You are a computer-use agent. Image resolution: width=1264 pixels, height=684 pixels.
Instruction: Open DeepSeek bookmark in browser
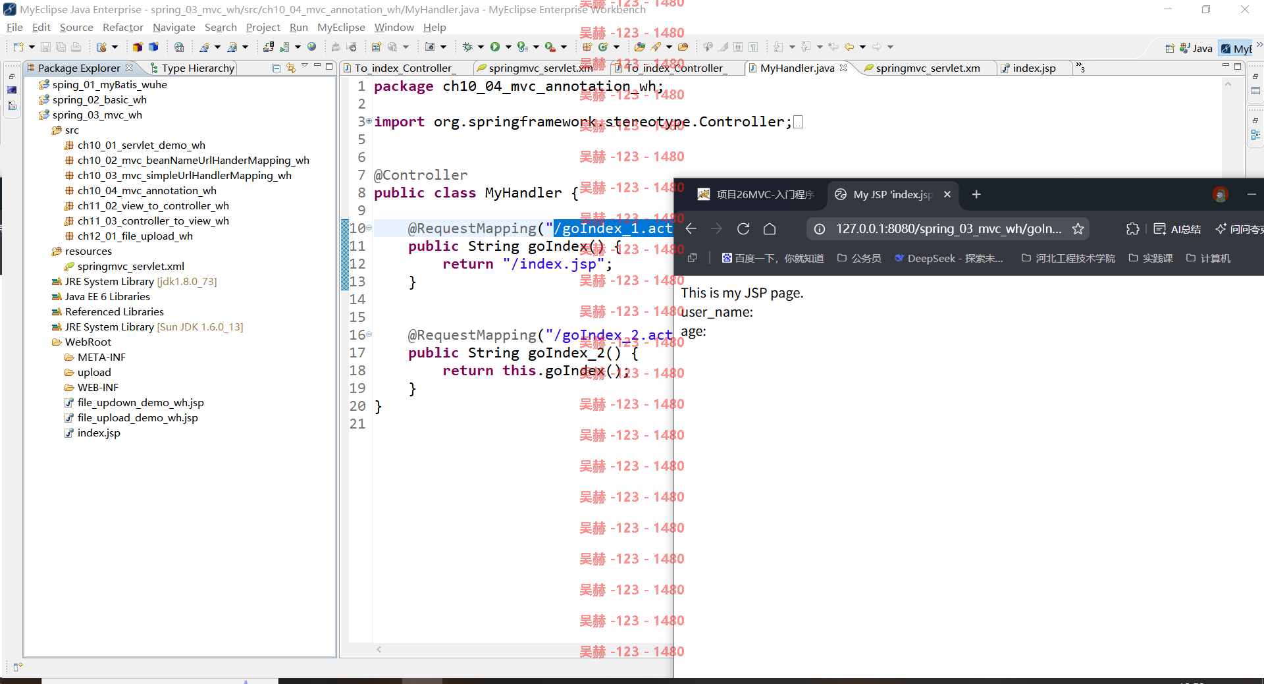tap(949, 258)
